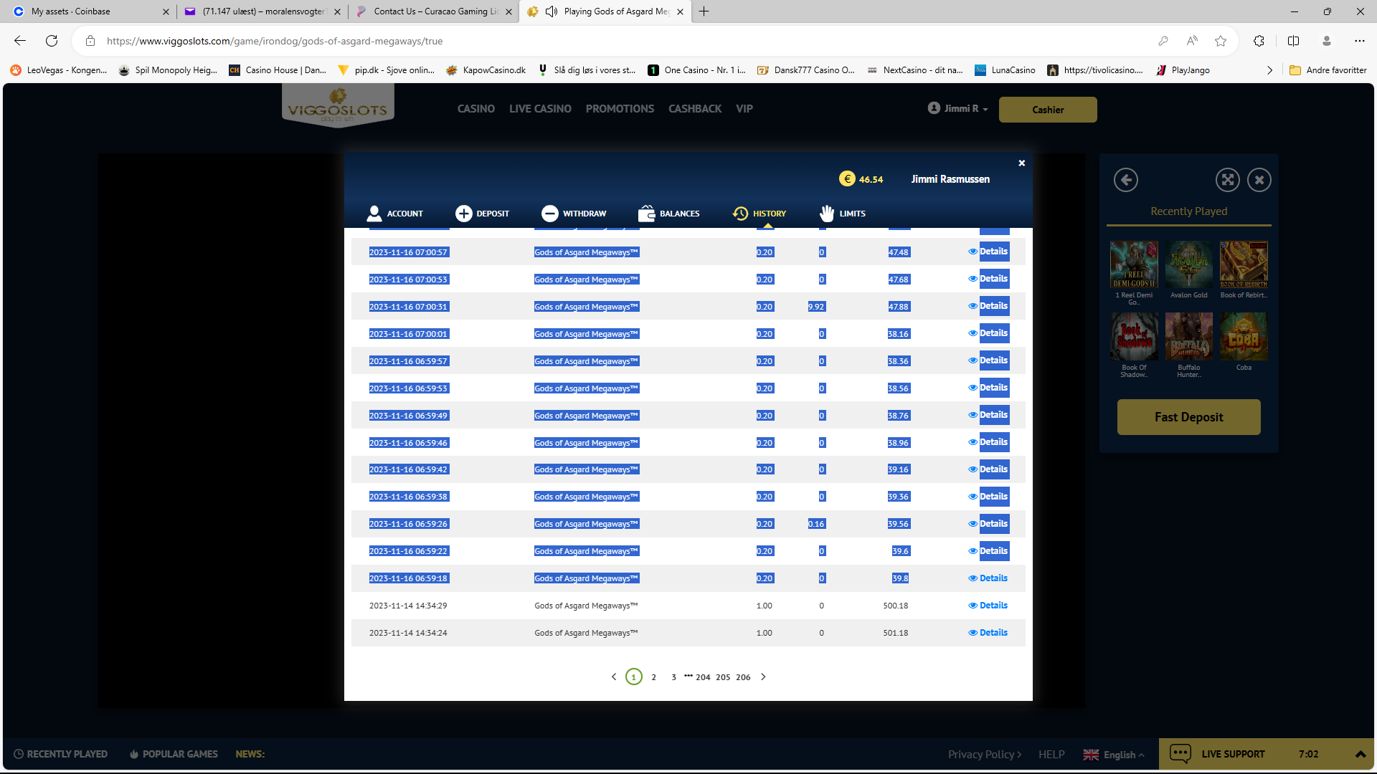This screenshot has width=1377, height=774.
Task: Go to history page 204
Action: tap(703, 677)
